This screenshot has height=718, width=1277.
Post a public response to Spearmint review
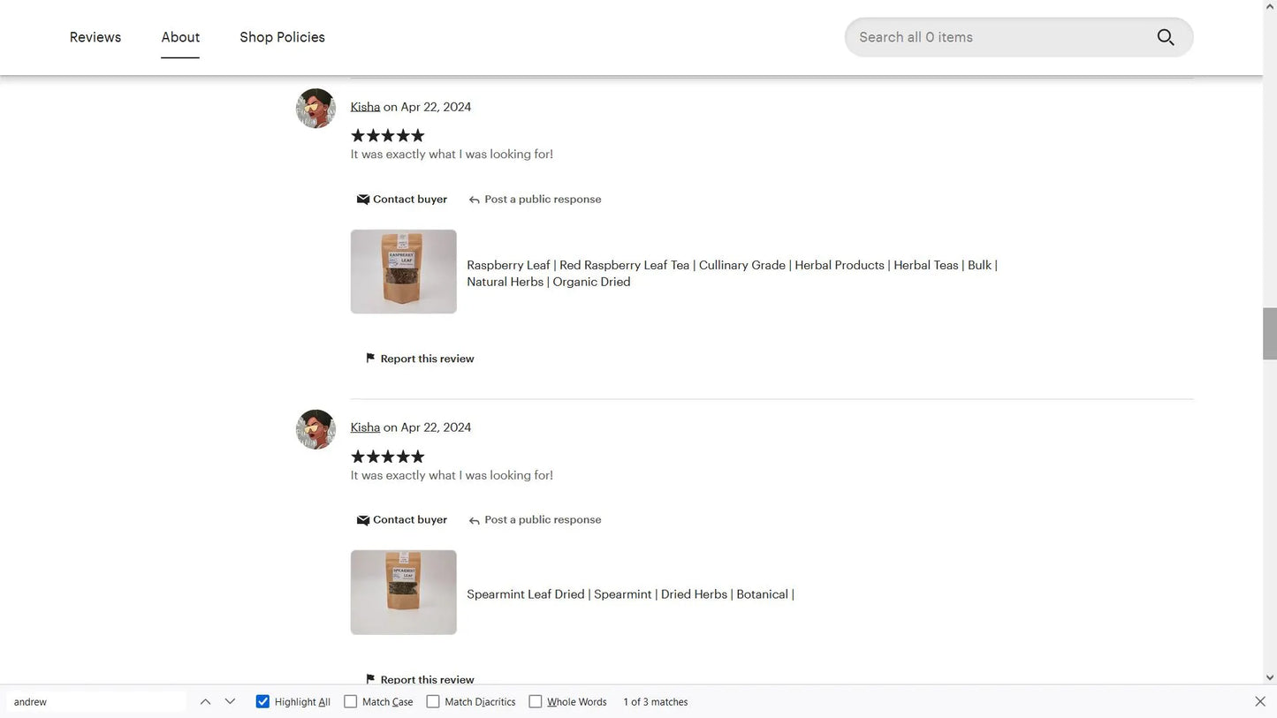coord(535,520)
